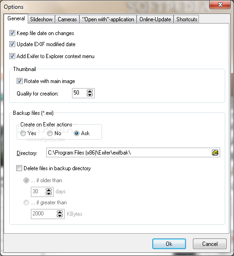The image size is (234, 256).
Task: Browse for backup directory folder icon
Action: pyautogui.click(x=215, y=153)
